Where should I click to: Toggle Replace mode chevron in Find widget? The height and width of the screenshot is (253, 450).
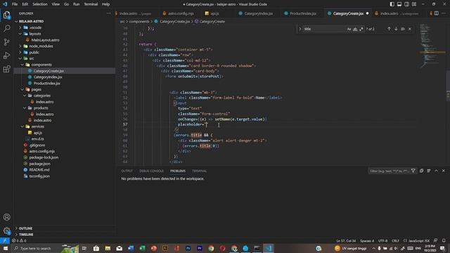300,29
